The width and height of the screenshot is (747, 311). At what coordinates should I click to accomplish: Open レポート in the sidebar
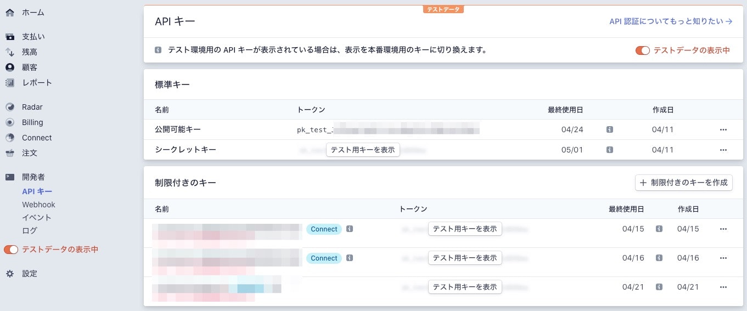click(x=37, y=83)
